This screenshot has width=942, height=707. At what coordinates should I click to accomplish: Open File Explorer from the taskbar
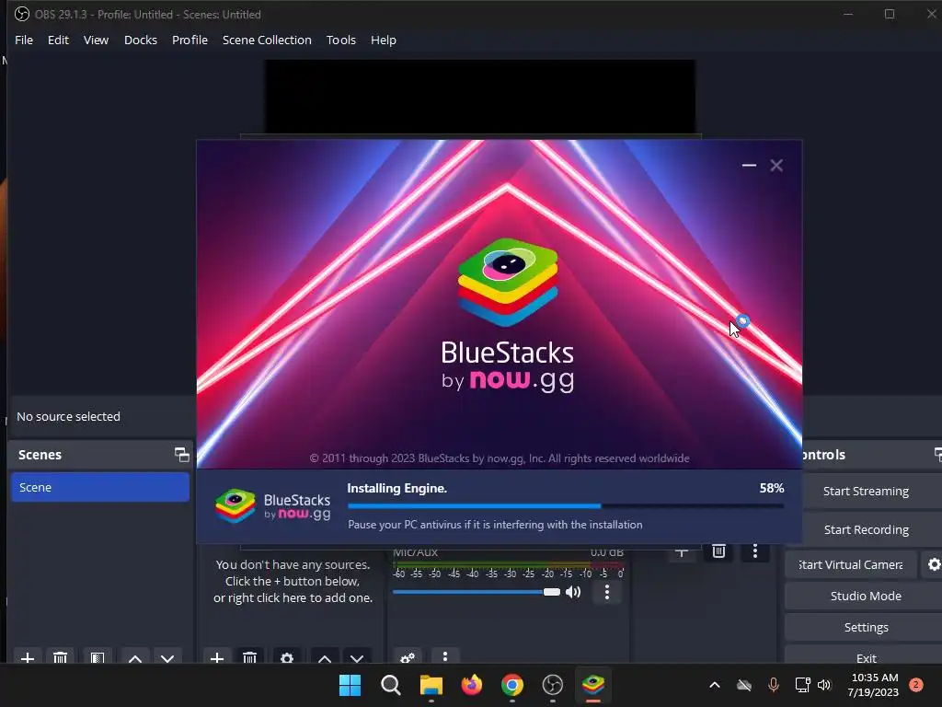pyautogui.click(x=431, y=685)
